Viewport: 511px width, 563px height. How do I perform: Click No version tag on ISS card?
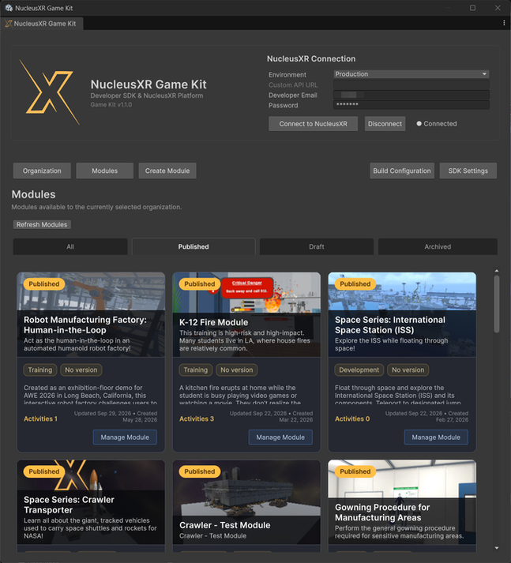(408, 370)
